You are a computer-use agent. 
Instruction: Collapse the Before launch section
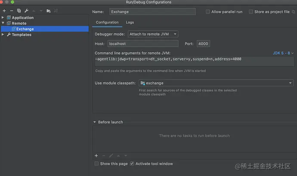click(95, 122)
